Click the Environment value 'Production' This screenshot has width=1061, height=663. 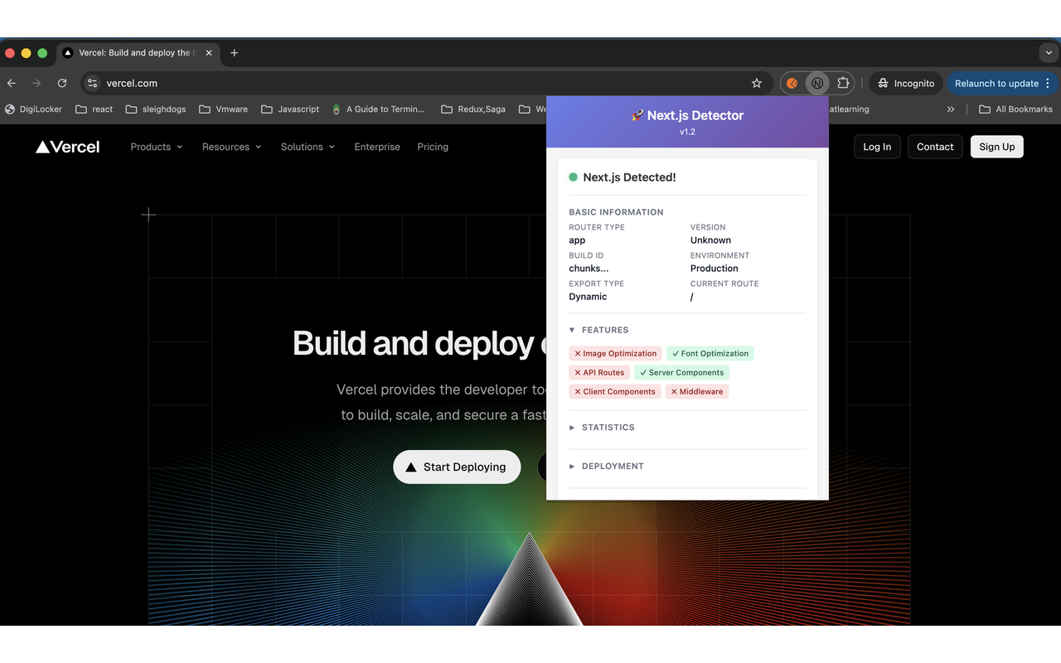tap(714, 269)
